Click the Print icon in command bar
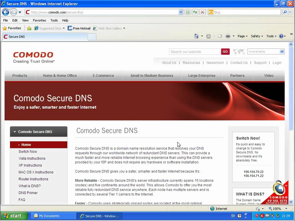Screen dimensions: 295x221 [x=228, y=36]
